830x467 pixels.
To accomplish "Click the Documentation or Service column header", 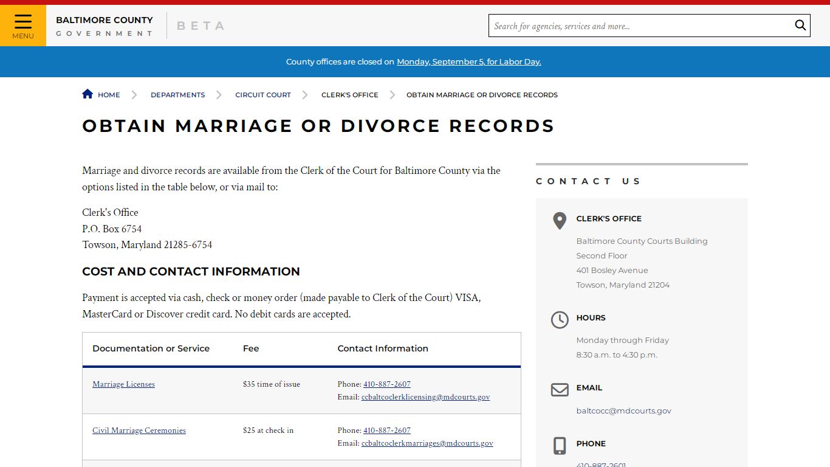I will [x=151, y=348].
